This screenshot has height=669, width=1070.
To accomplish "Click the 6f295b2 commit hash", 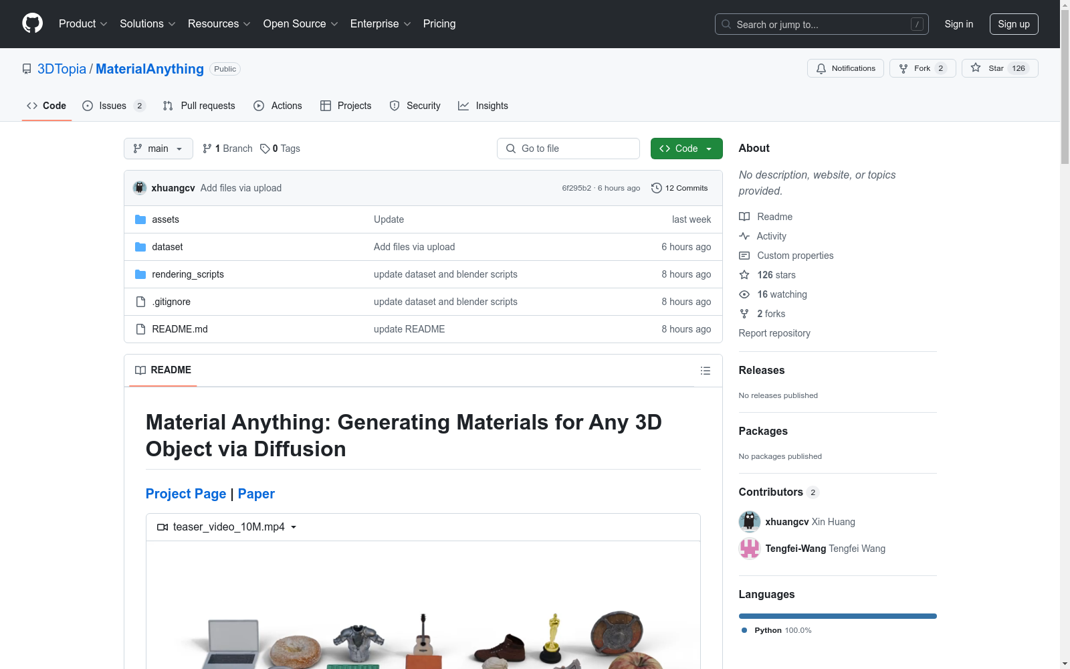I will (x=576, y=188).
